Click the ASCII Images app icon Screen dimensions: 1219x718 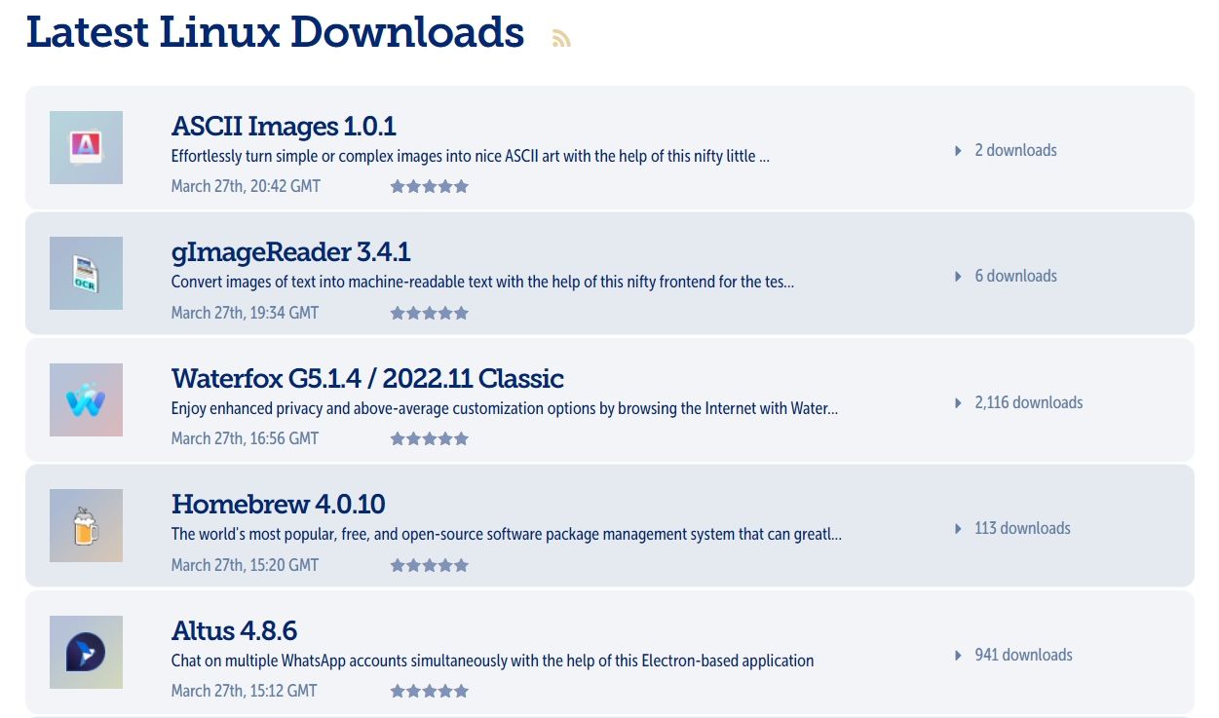(86, 147)
